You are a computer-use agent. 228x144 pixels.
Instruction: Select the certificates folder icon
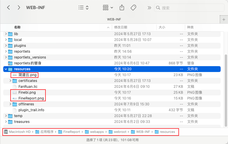click(15, 81)
